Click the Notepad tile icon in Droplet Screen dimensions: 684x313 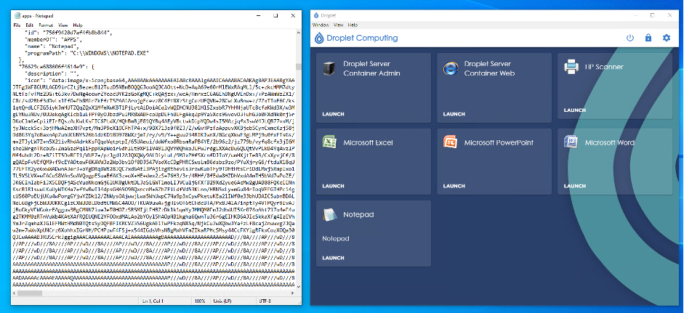[329, 214]
